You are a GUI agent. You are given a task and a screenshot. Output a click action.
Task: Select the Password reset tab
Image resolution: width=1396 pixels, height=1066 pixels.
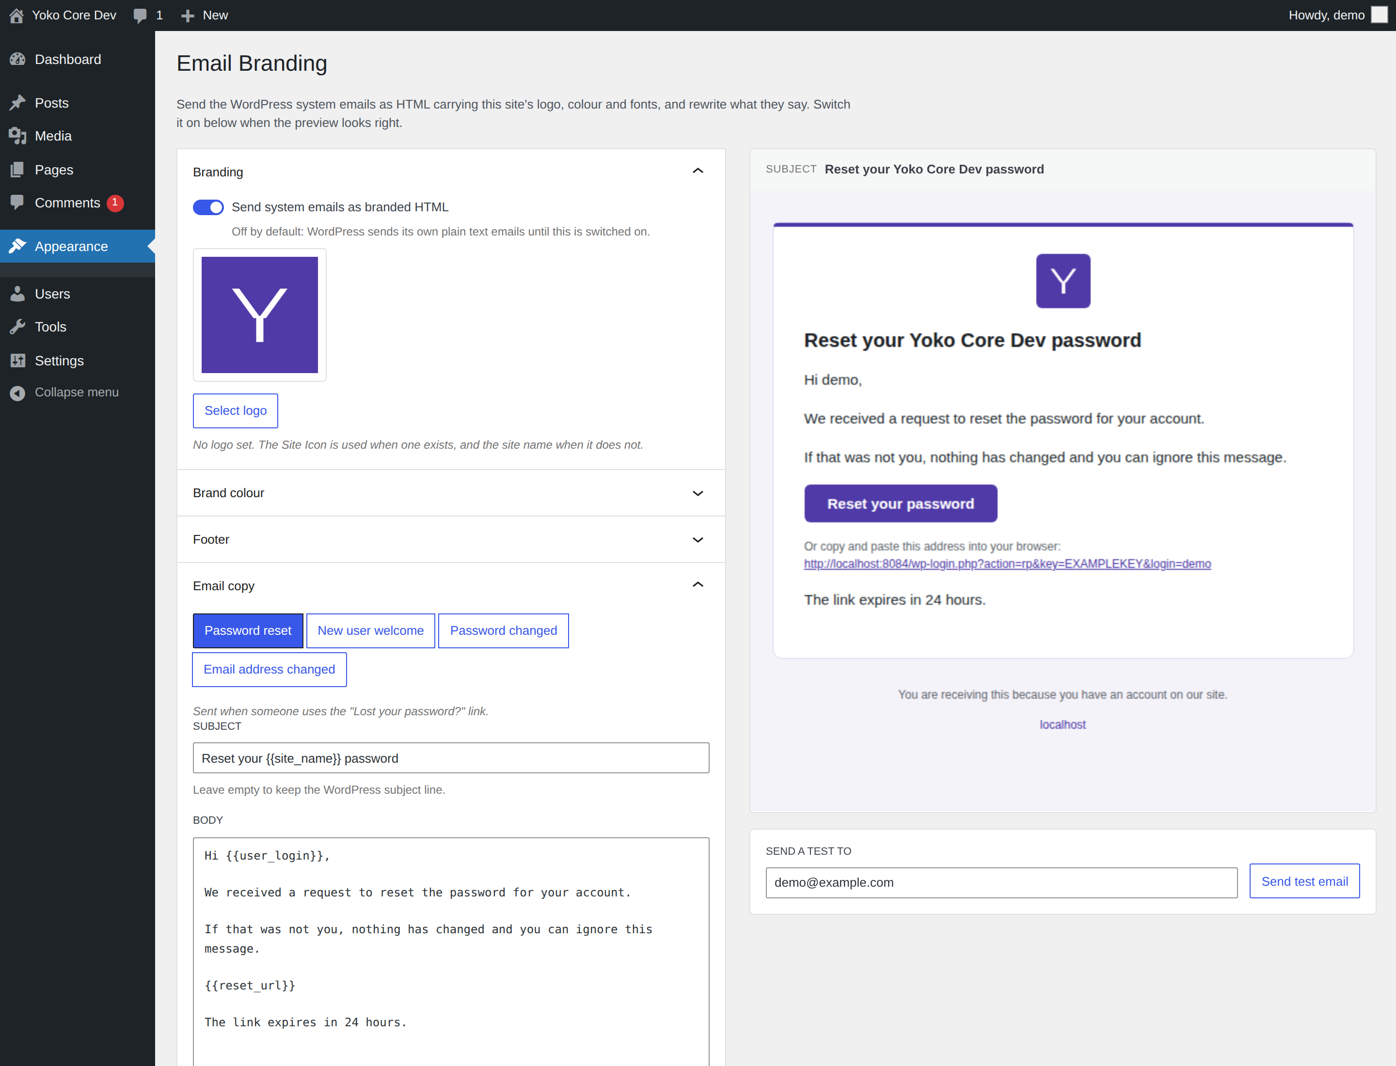(248, 631)
